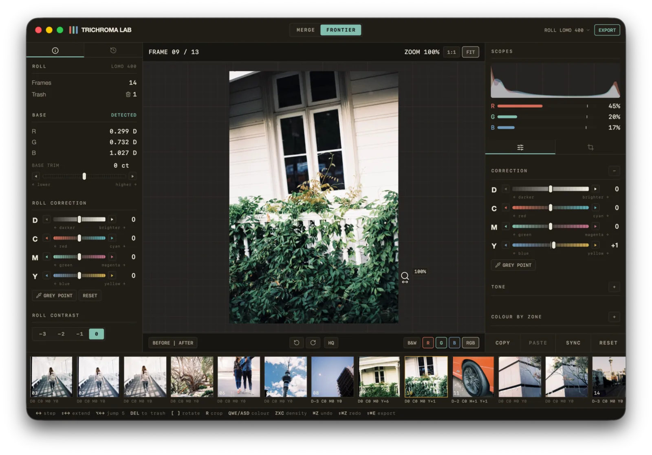652x455 pixels.
Task: Open the Roll Lomo 400 dropdown
Action: pyautogui.click(x=567, y=30)
